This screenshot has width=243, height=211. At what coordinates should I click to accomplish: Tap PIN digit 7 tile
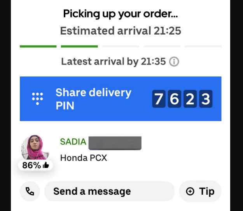click(159, 99)
